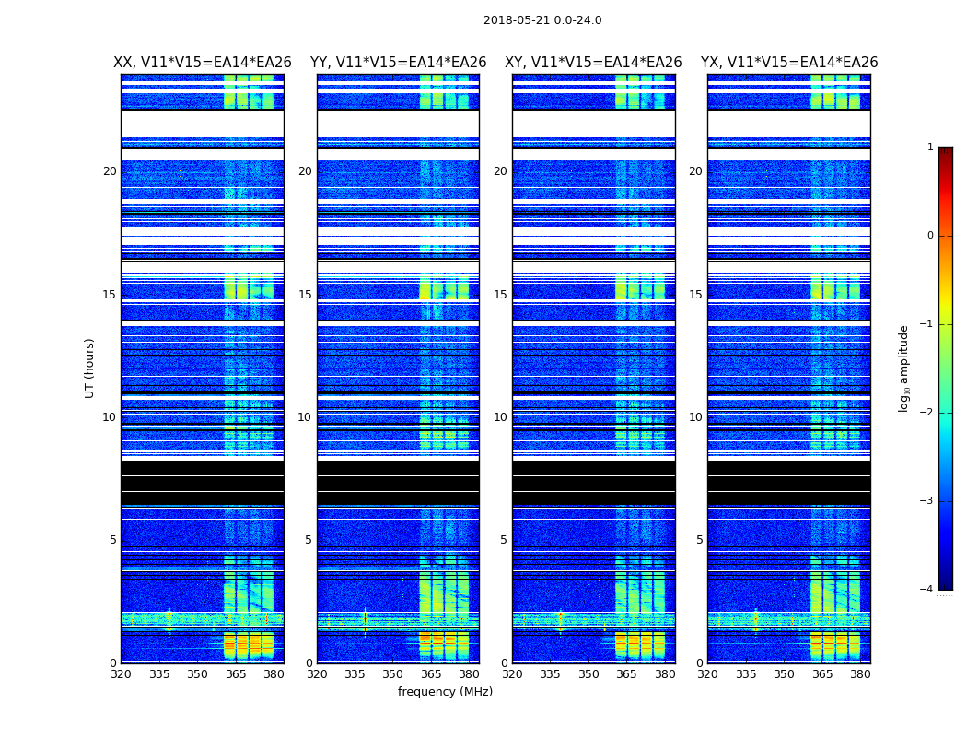Click the 380 tick under the YX panel
Viewport: 967px width, 737px height.
860,674
